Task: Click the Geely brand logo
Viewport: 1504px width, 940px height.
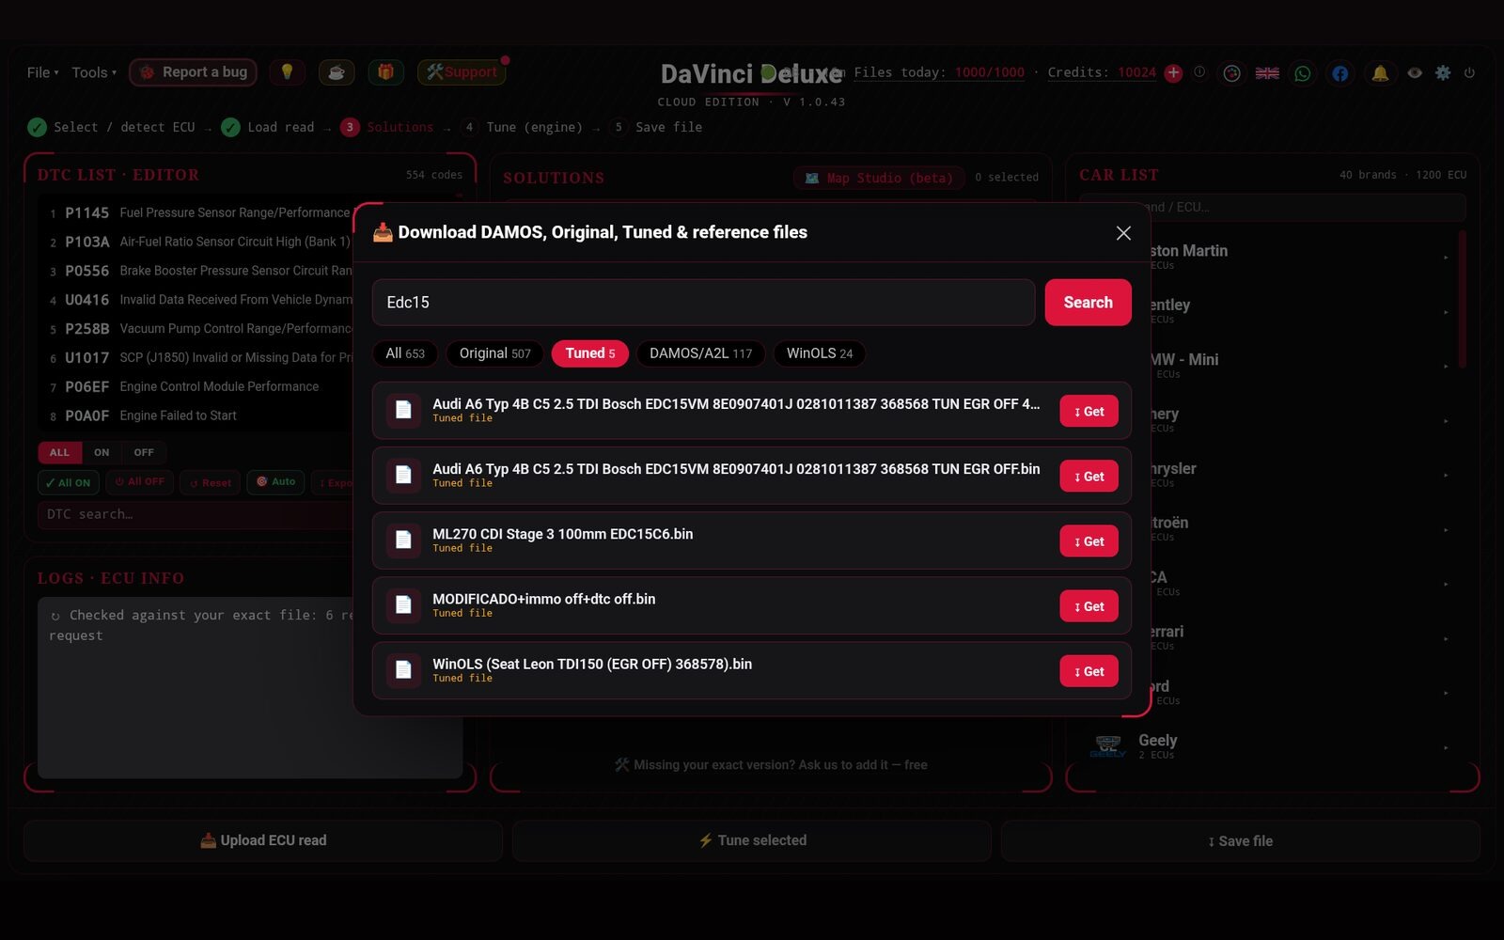Action: pyautogui.click(x=1108, y=746)
